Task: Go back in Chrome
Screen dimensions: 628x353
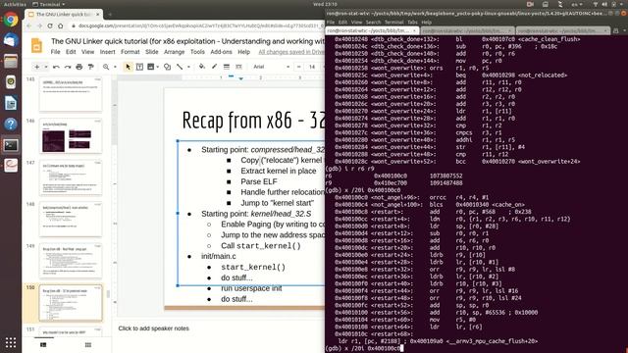Action: pos(28,25)
